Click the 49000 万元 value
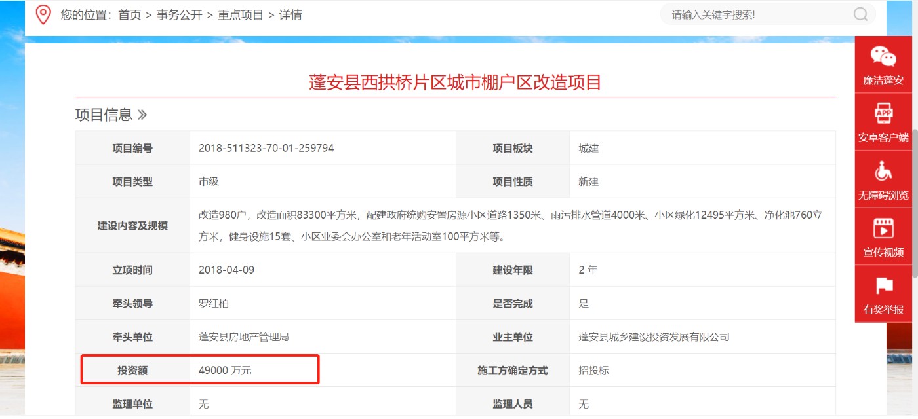Image resolution: width=918 pixels, height=419 pixels. click(225, 371)
